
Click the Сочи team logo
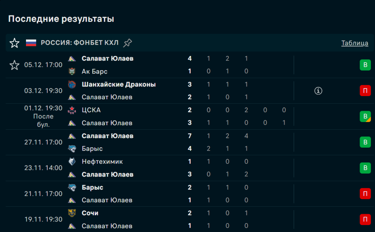[x=72, y=213]
